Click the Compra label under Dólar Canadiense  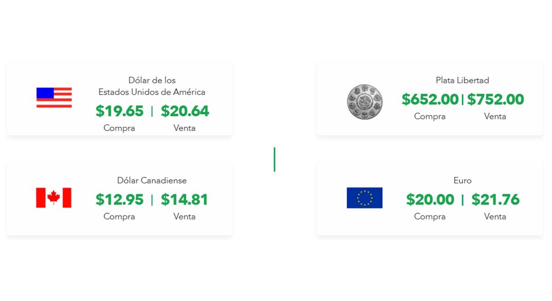point(119,216)
